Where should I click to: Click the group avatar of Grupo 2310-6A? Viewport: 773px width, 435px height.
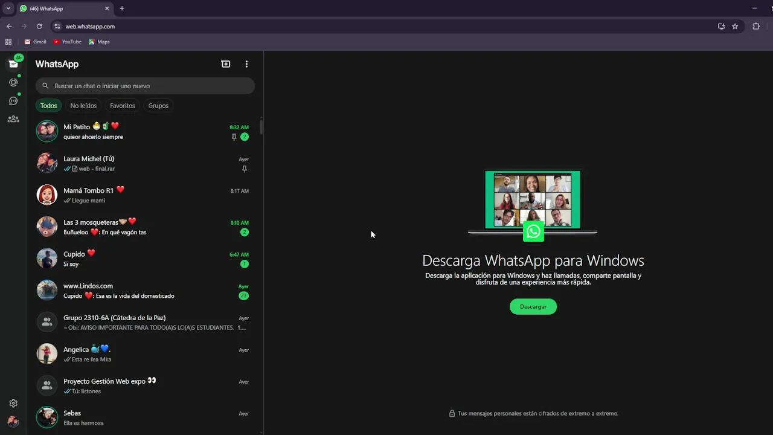(x=47, y=322)
